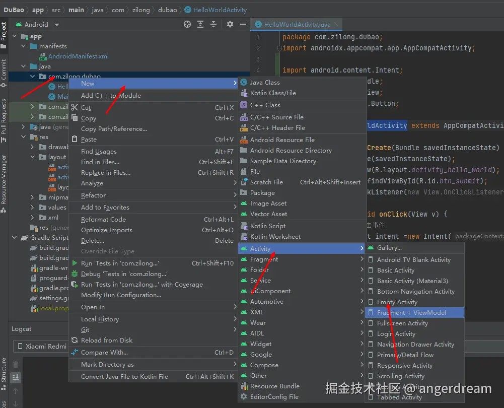The height and width of the screenshot is (408, 504).
Task: Click the Expand All icon in Project panel
Action: pos(200,24)
